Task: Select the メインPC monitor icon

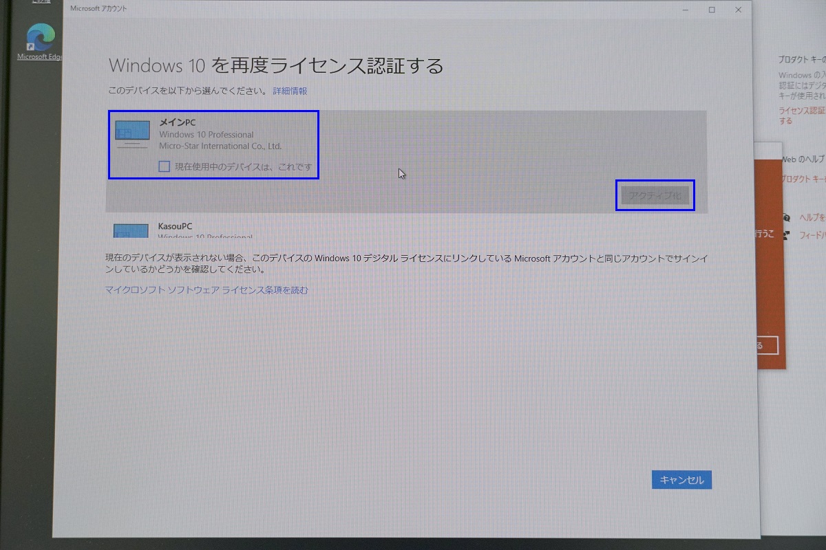Action: tap(132, 134)
